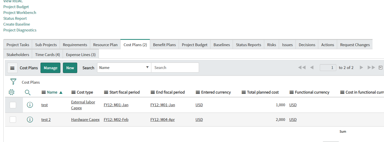Open Name column options menu icon
The width and height of the screenshot is (384, 142).
coord(44,92)
